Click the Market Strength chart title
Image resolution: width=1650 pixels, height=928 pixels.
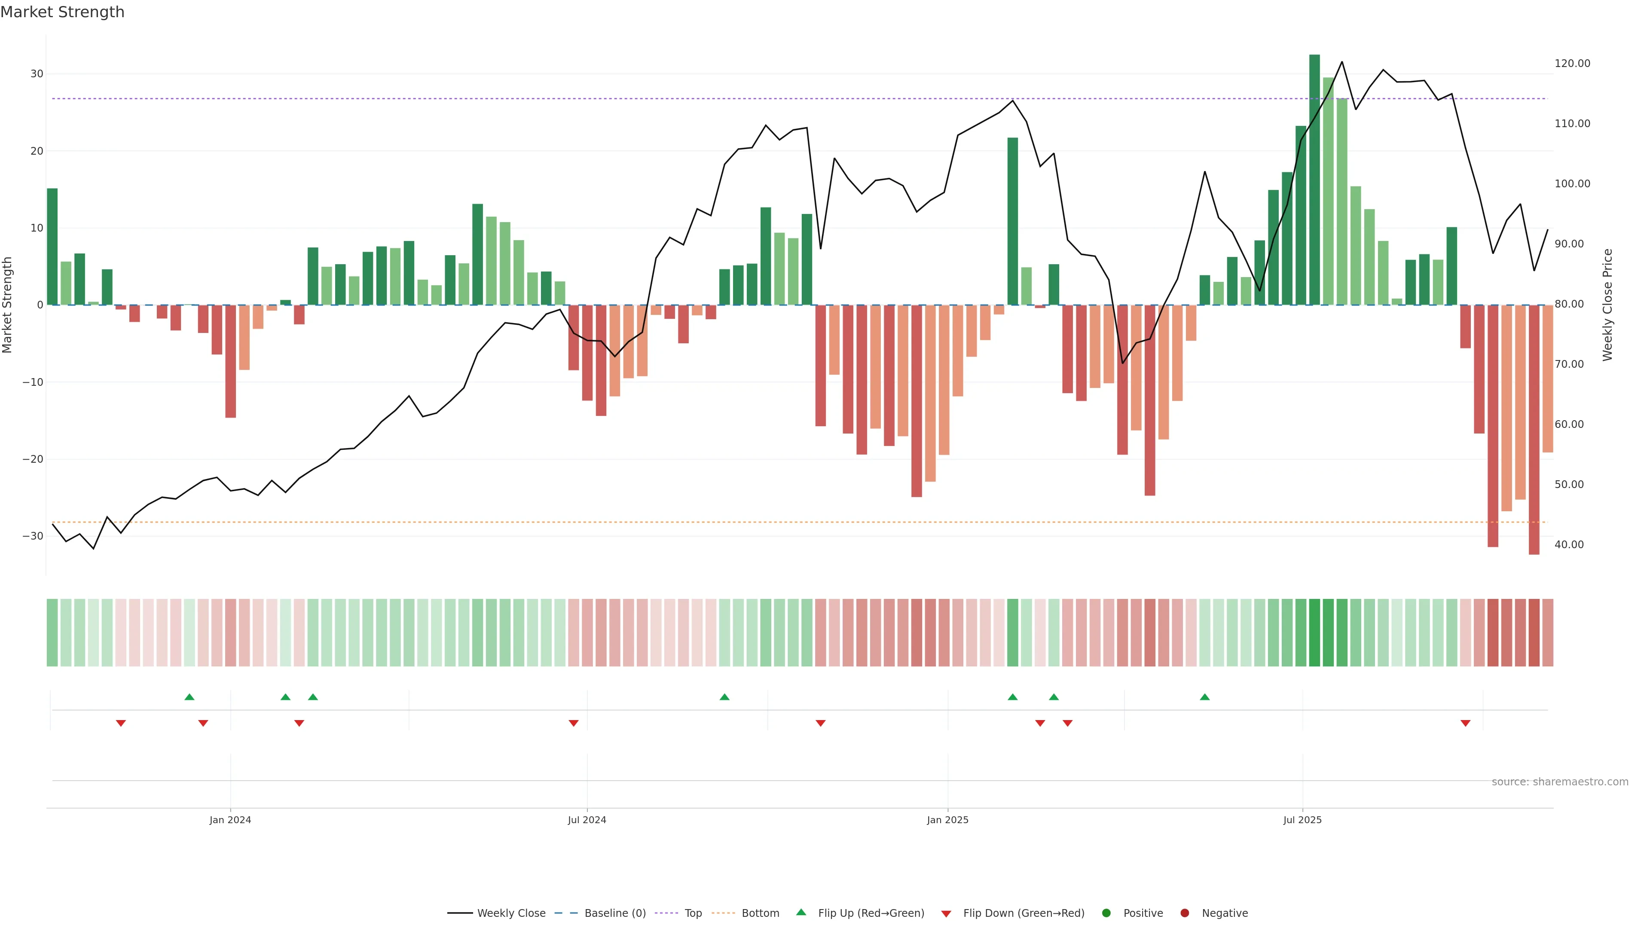point(62,12)
